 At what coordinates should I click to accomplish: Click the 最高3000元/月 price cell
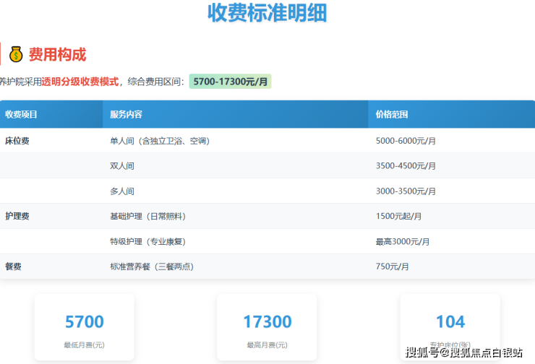point(403,241)
